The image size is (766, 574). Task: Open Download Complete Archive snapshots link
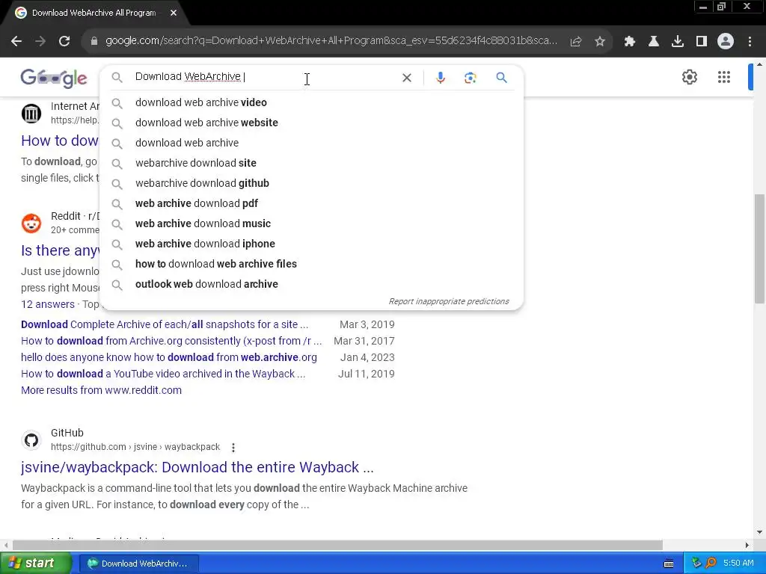coord(165,324)
